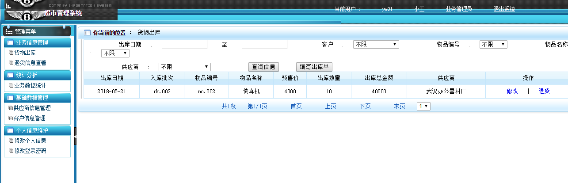The height and width of the screenshot is (183, 568).
Task: Click the winged logo in header
Action: [26, 17]
